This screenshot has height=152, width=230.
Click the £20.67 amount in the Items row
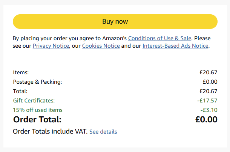tap(209, 72)
